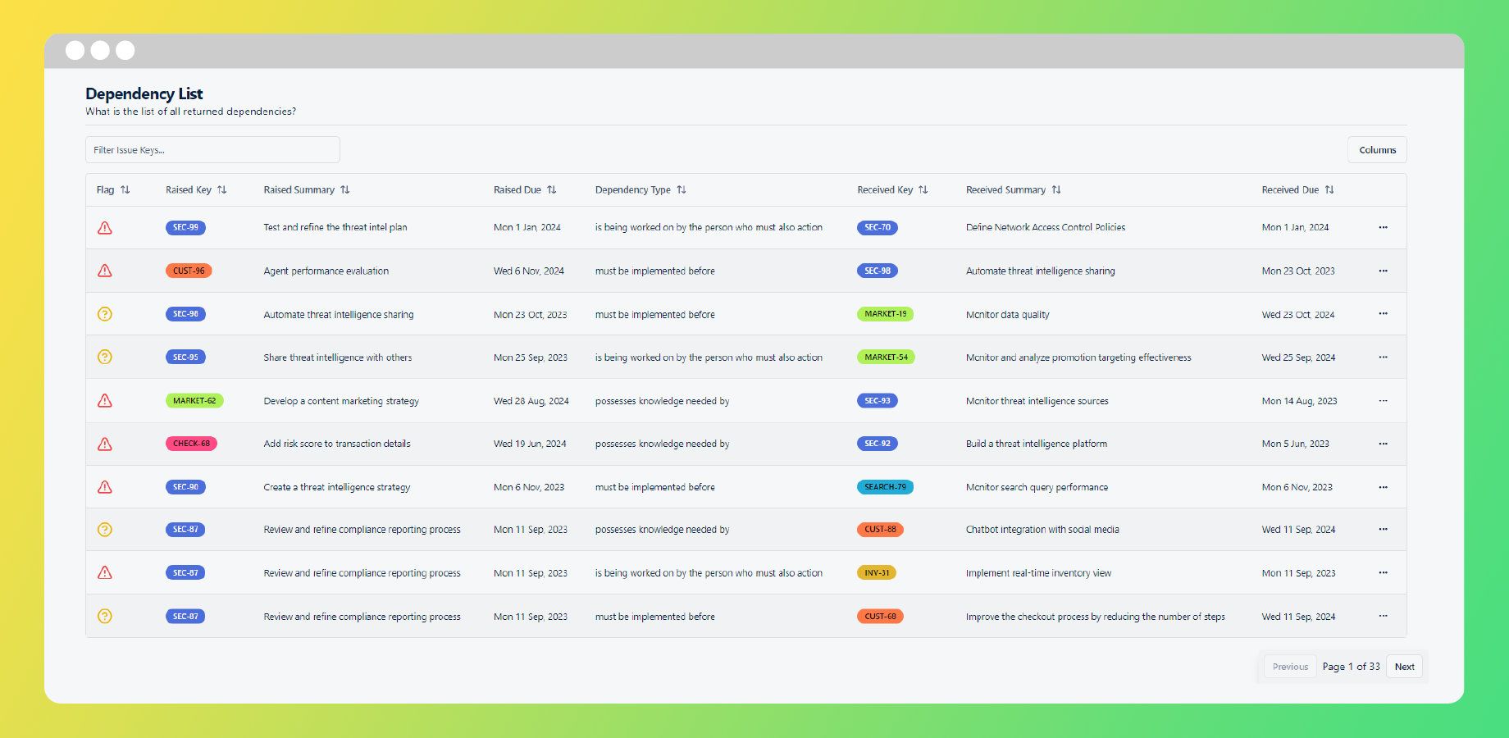Viewport: 1509px width, 738px height.
Task: Sort by Raised Summary column arrows
Action: click(x=345, y=189)
